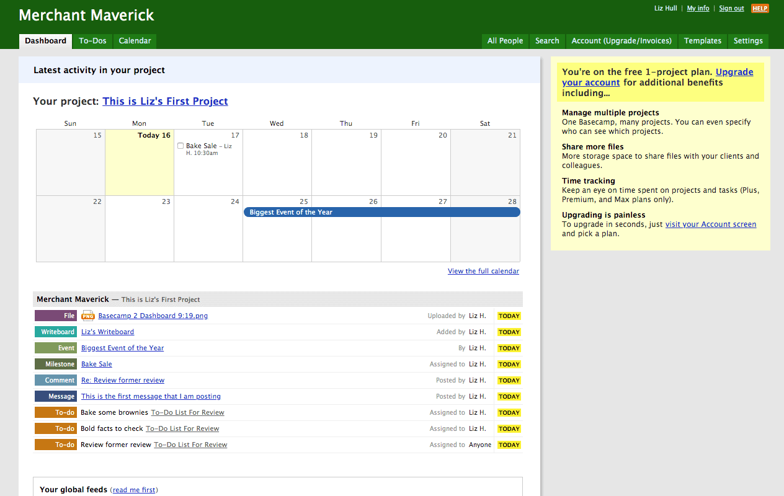The width and height of the screenshot is (784, 496).
Task: Click the TODAY badge on the File row
Action: pyautogui.click(x=509, y=316)
